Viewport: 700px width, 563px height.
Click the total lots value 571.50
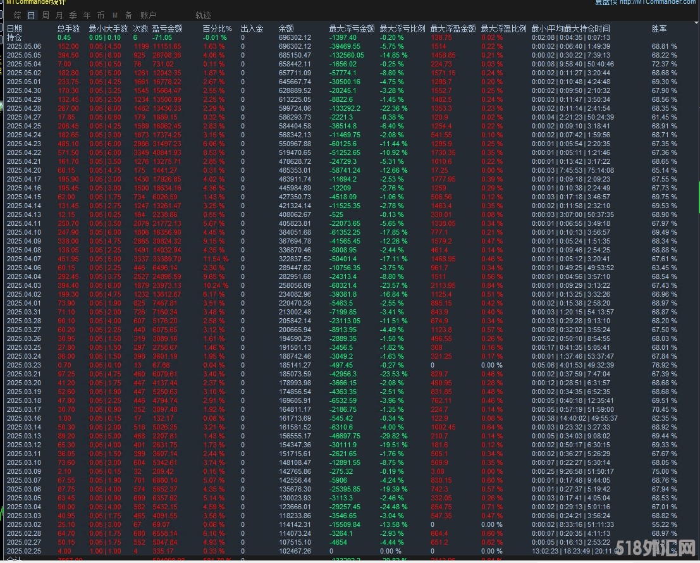tap(68, 152)
